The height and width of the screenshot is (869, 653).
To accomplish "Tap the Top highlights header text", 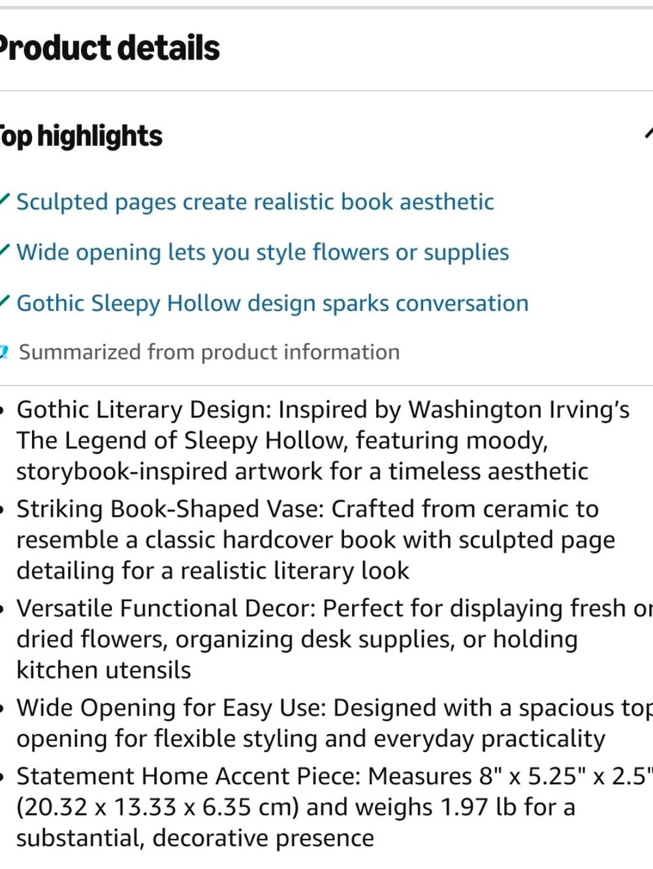I will [80, 136].
